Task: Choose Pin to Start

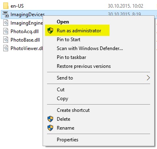Action: pyautogui.click(x=69, y=40)
